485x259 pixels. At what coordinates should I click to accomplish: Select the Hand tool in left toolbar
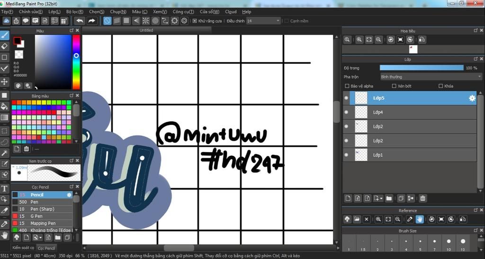pos(4,235)
